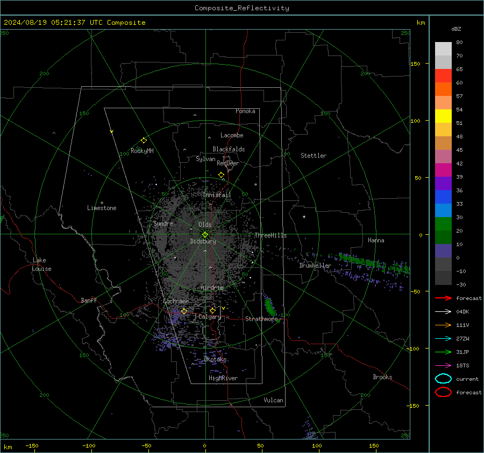Click the yellow diamond marker below RedDeer
484x453 pixels.
(x=222, y=175)
